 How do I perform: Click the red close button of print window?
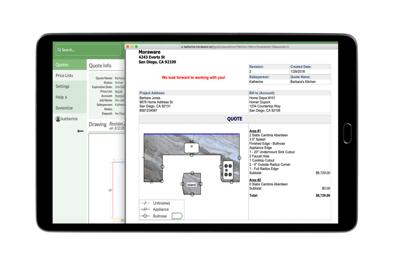tap(128, 46)
